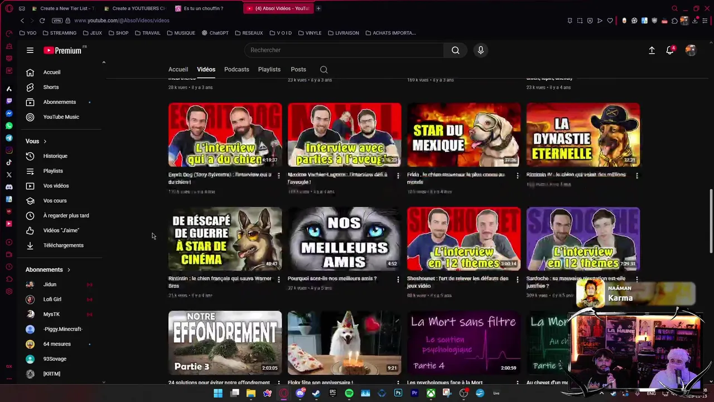Viewport: 714px width, 402px height.
Task: Open a new browser tab
Action: pyautogui.click(x=319, y=8)
